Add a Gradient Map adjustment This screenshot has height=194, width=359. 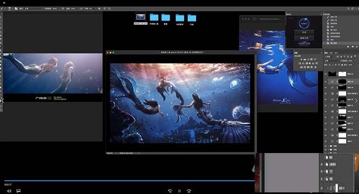click(315, 67)
